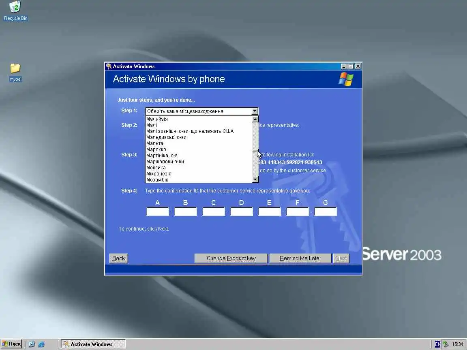The width and height of the screenshot is (467, 350).
Task: Click Change Product key button
Action: pos(231,258)
